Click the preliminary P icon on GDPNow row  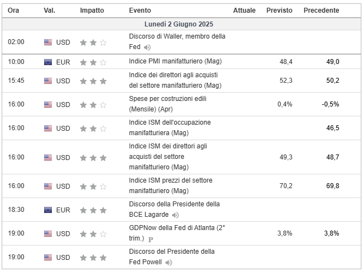pos(151,239)
